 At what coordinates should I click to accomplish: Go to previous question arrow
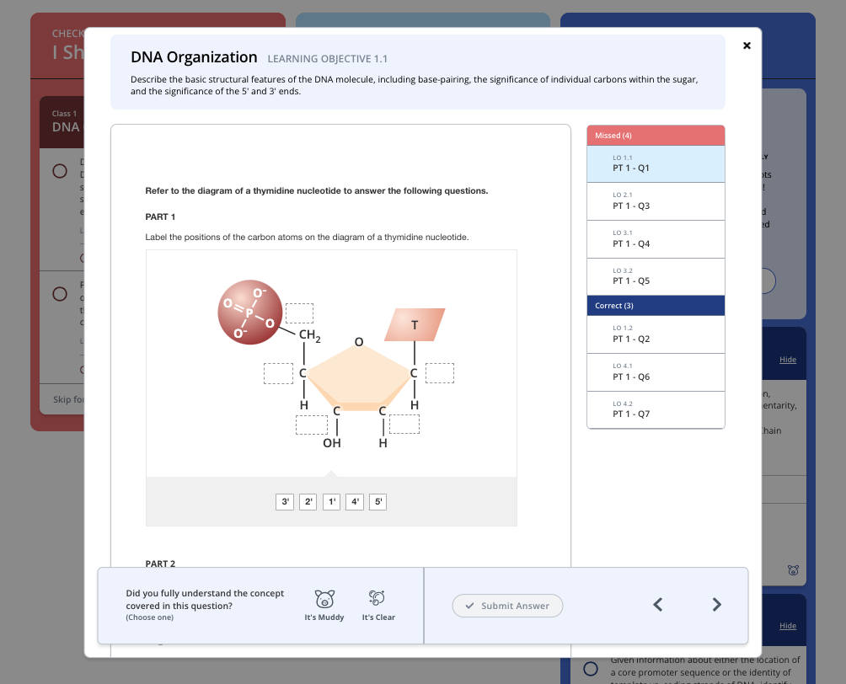click(x=658, y=605)
